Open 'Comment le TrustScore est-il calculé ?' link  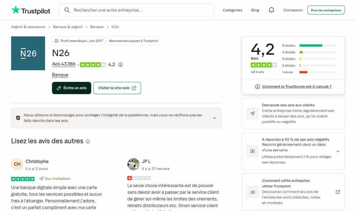297,87
